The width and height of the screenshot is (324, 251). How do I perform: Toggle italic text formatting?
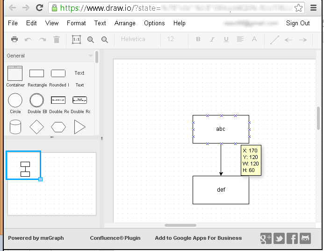point(212,40)
